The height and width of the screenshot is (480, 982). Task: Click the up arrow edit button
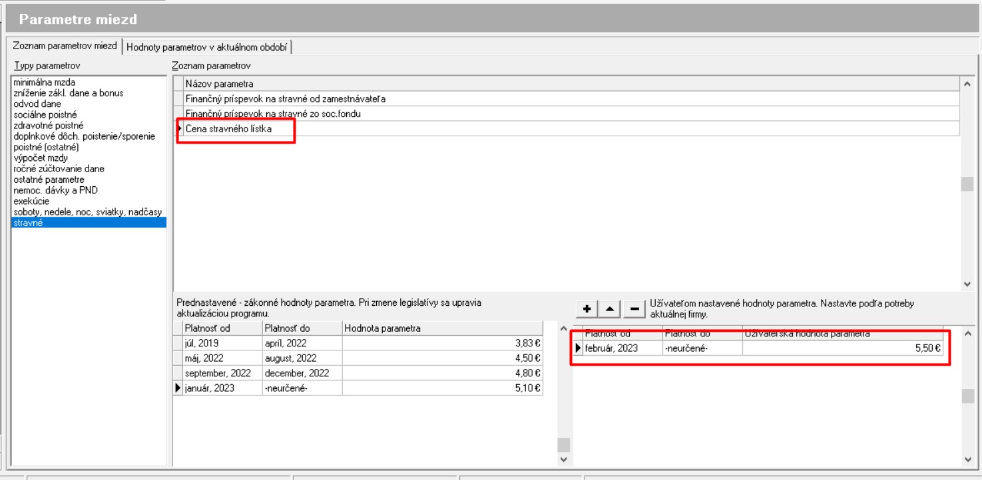[x=611, y=308]
